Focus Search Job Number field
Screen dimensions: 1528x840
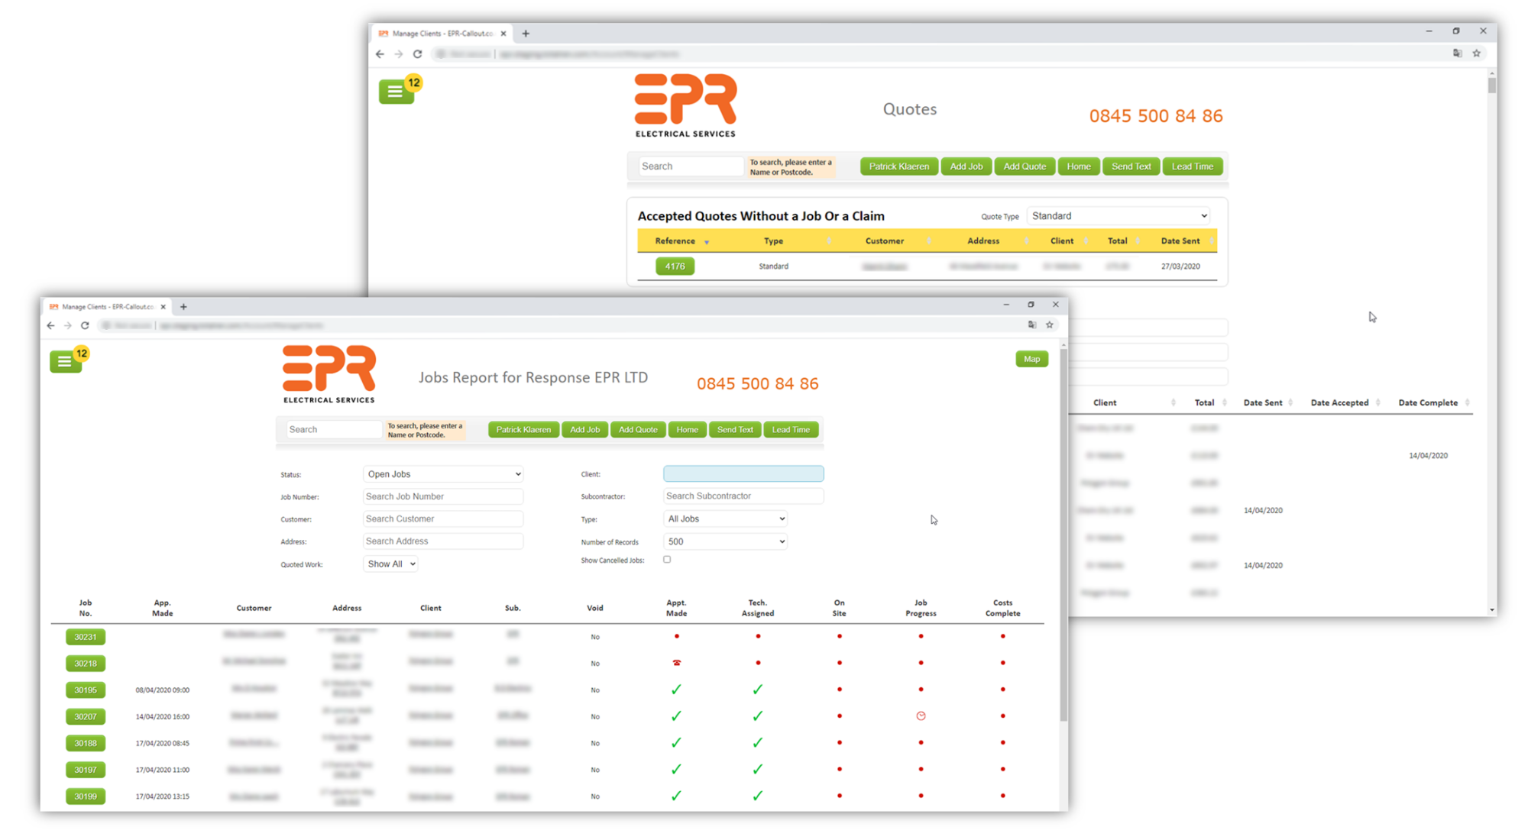click(x=443, y=496)
